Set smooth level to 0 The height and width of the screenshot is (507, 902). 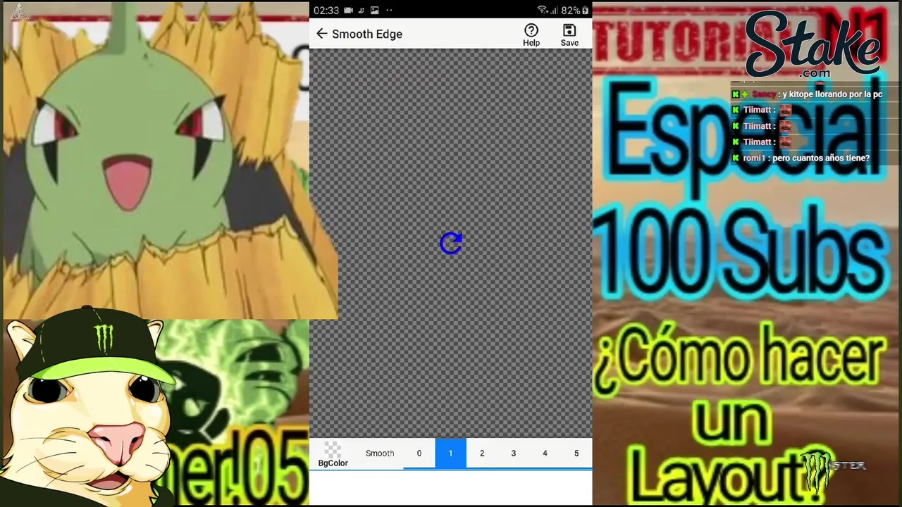tap(419, 453)
